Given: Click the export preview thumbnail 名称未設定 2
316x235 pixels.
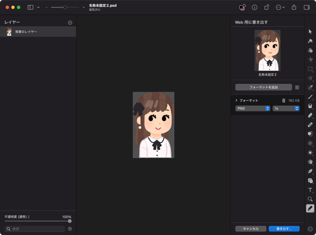Looking at the screenshot, I should 267,51.
